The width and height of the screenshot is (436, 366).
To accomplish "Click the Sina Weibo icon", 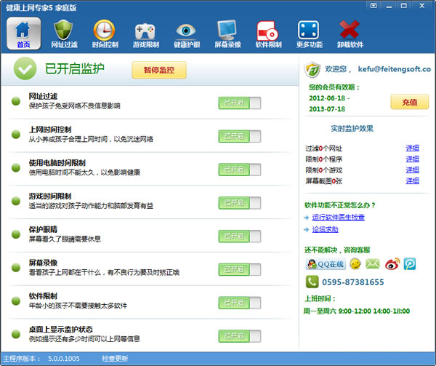I will click(x=392, y=263).
